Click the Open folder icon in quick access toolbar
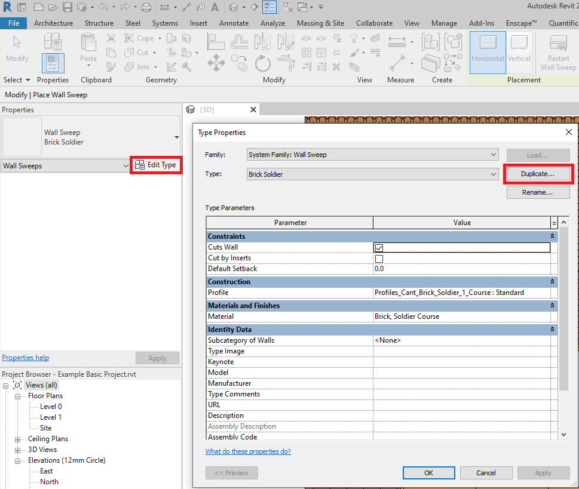 point(53,7)
